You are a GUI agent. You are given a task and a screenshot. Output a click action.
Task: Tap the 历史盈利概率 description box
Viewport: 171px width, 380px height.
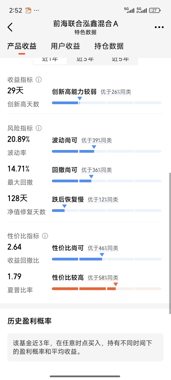[x=85, y=347]
